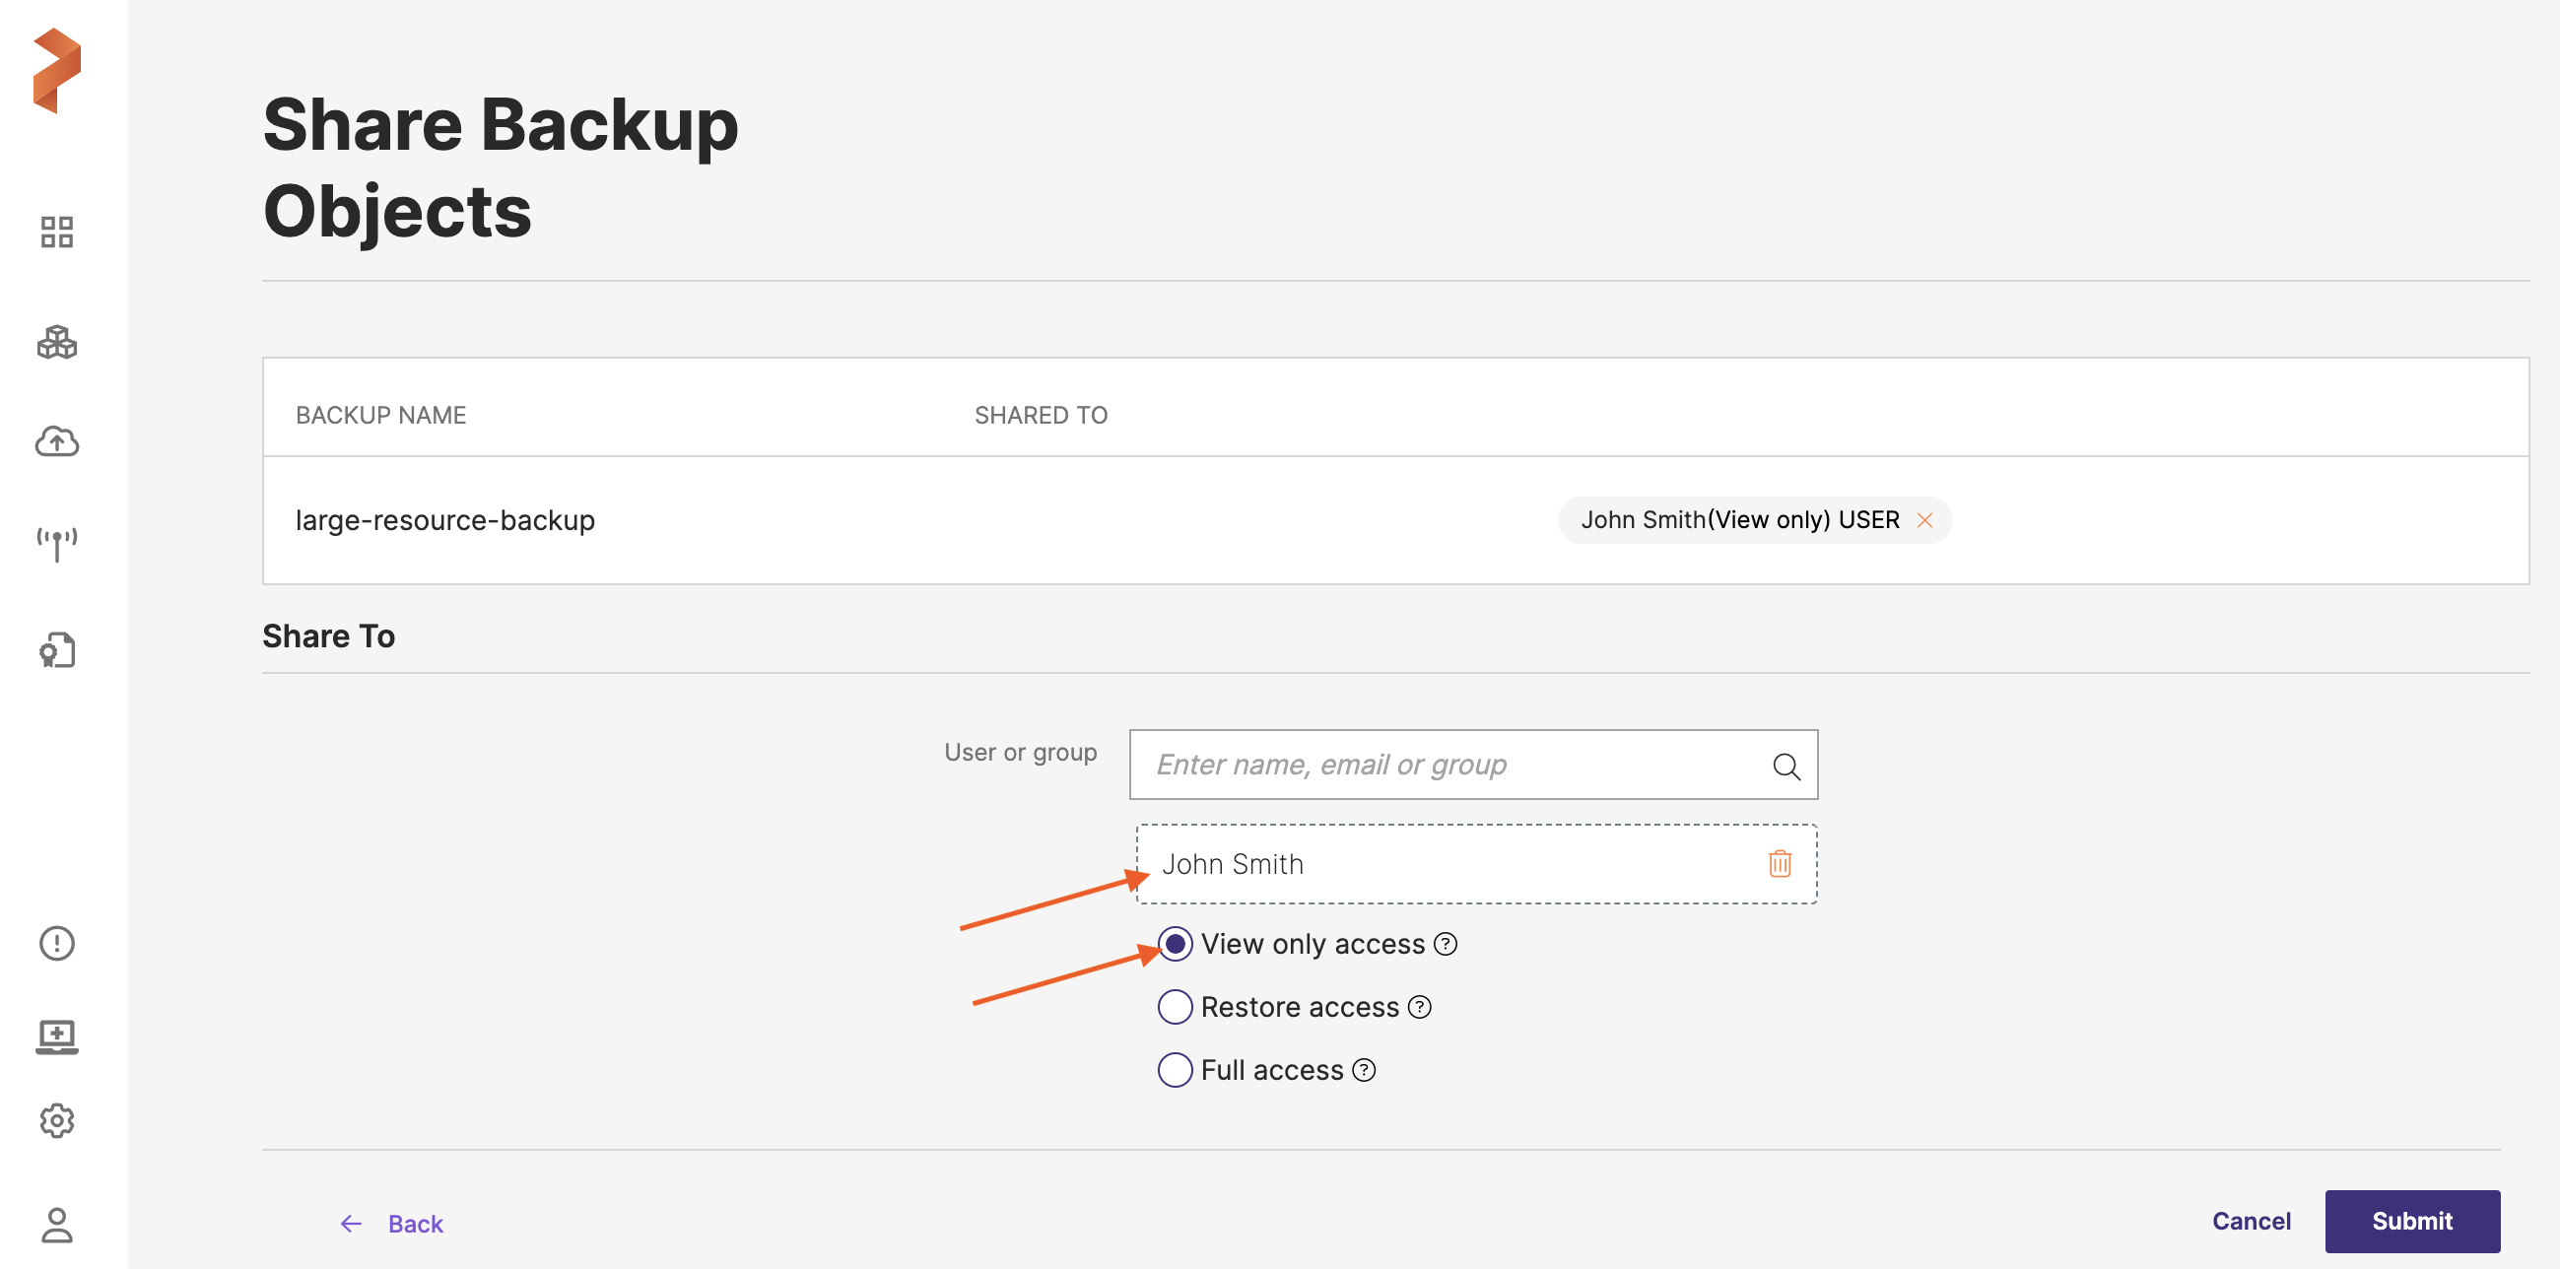The height and width of the screenshot is (1269, 2560).
Task: Delete John Smith with trash icon
Action: 1779,863
